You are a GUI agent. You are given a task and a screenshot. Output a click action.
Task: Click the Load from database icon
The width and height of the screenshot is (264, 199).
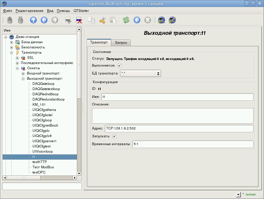[10, 20]
